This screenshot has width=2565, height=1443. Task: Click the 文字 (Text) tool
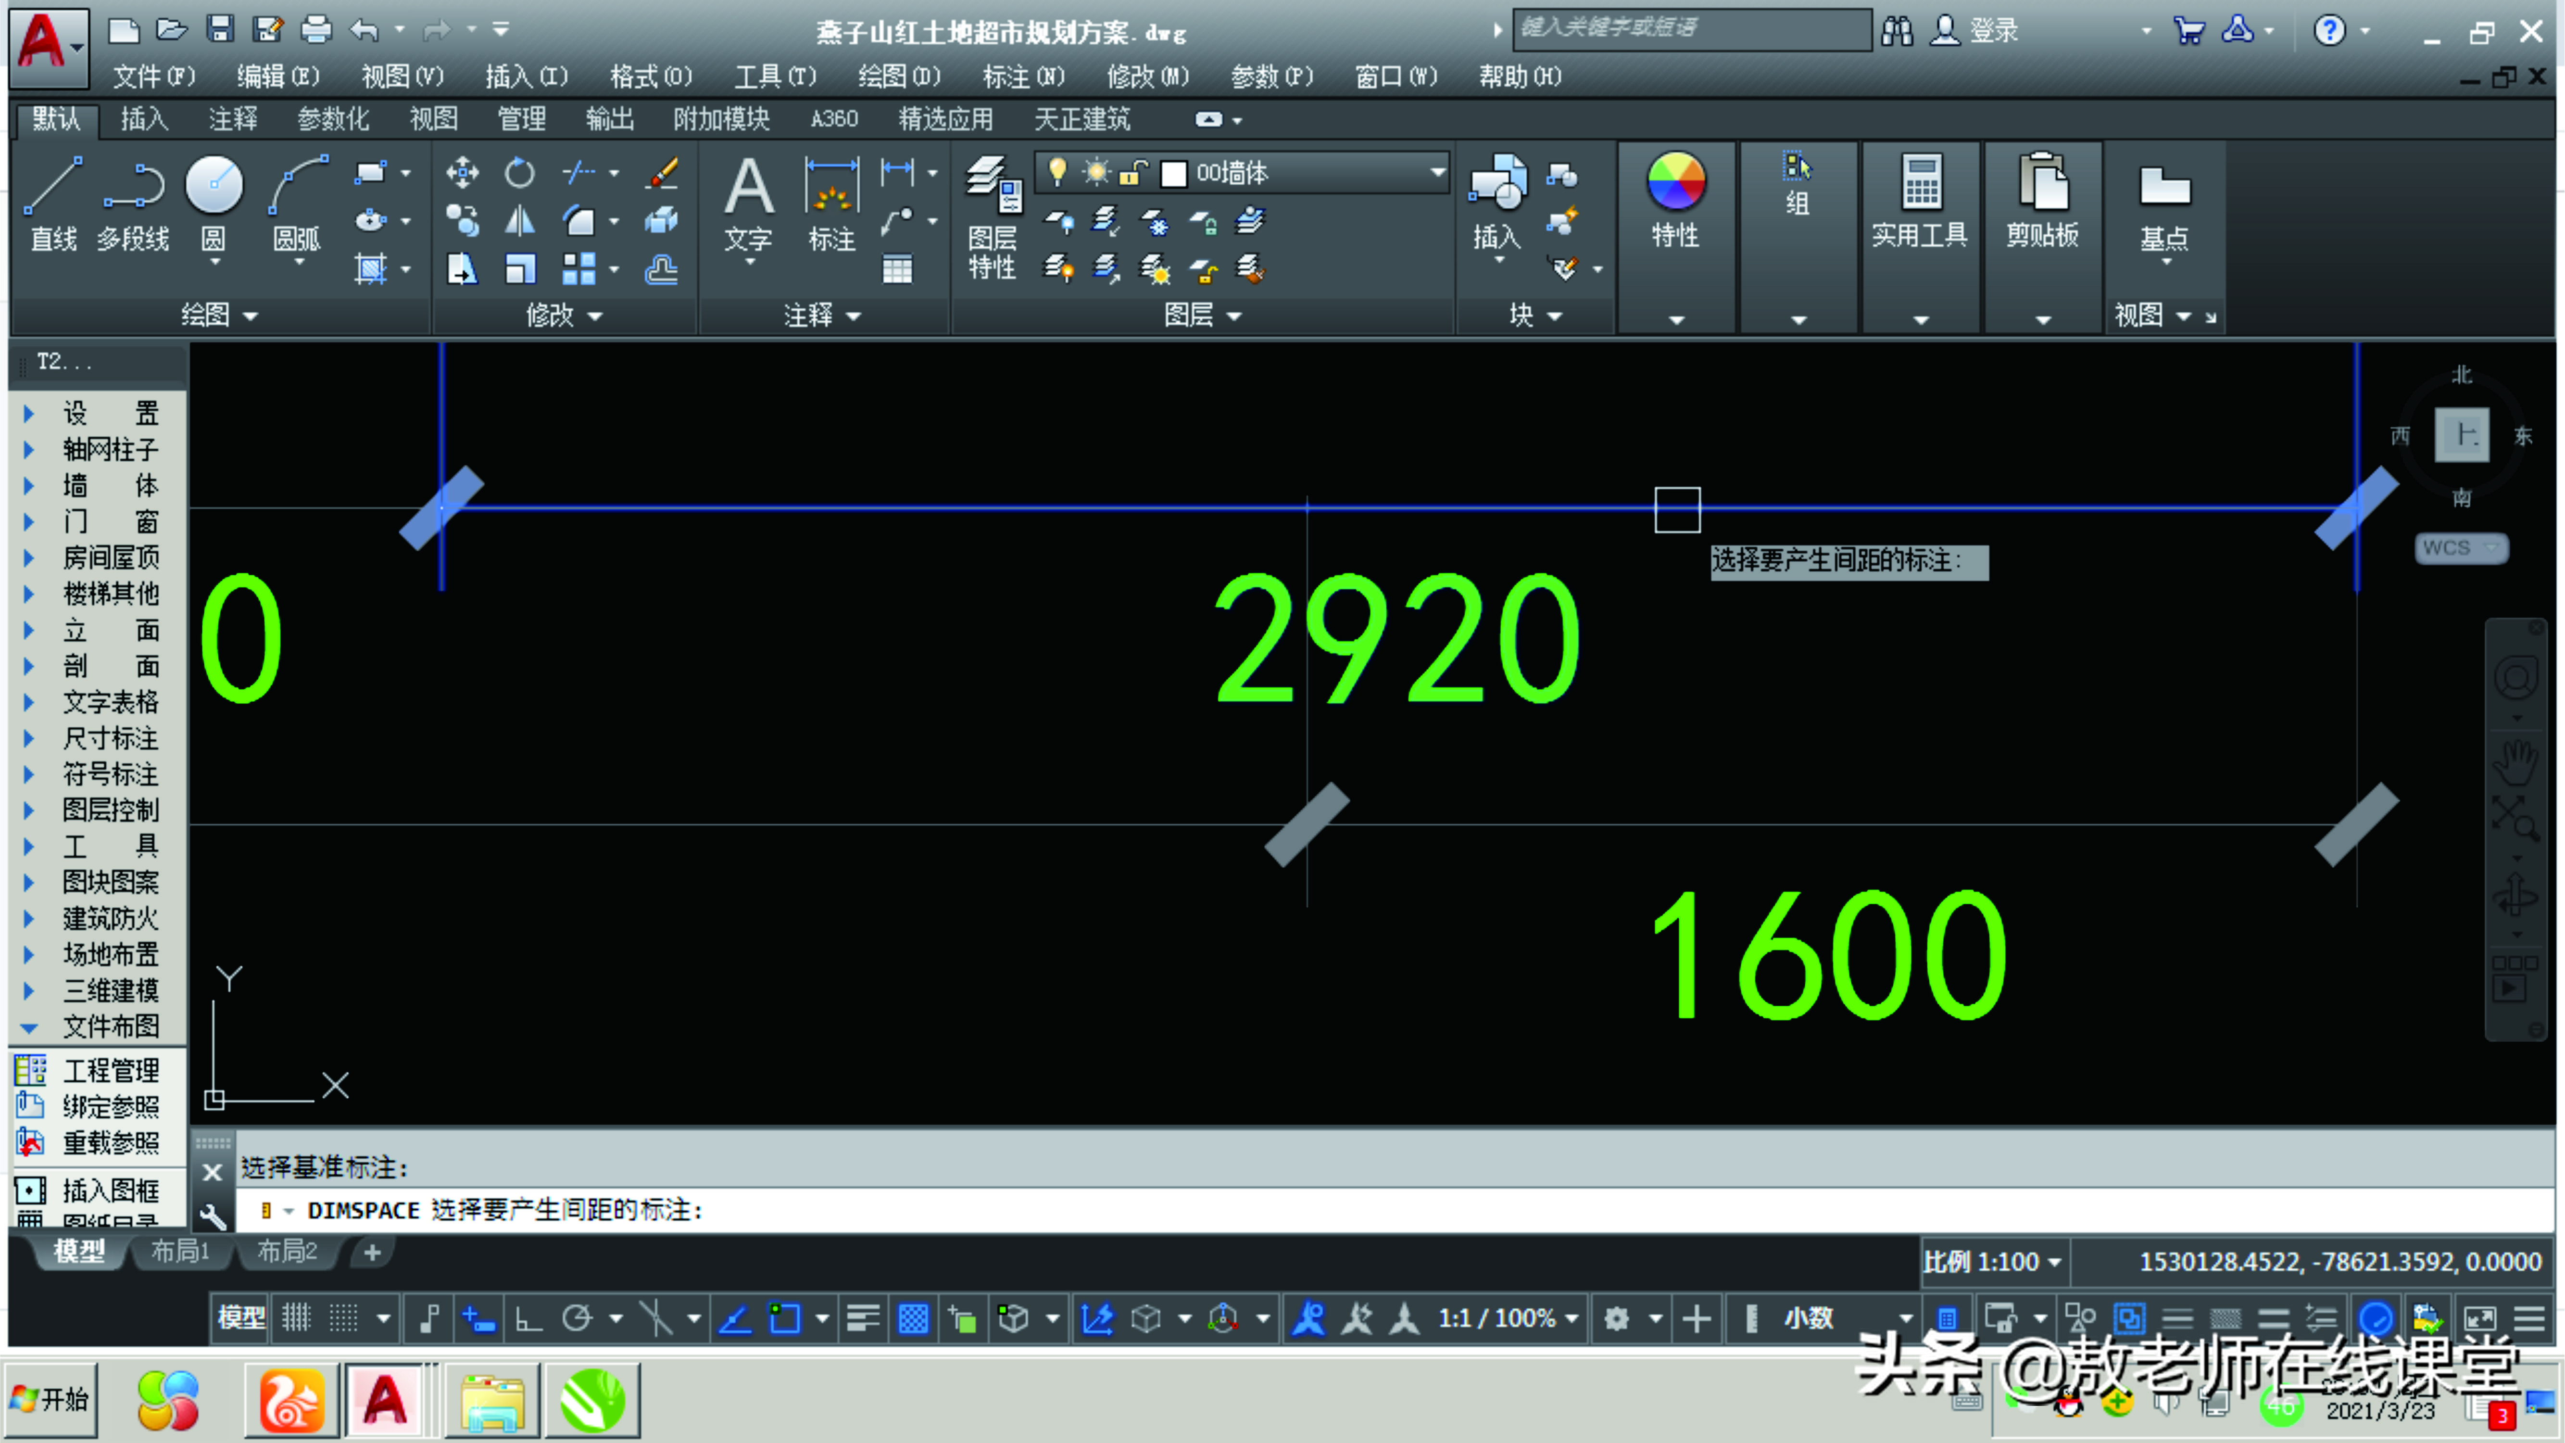pos(749,204)
